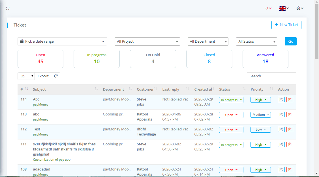Edit ticket 111 using pencil icon
Viewport: 319px width, 177px height.
coord(281,145)
